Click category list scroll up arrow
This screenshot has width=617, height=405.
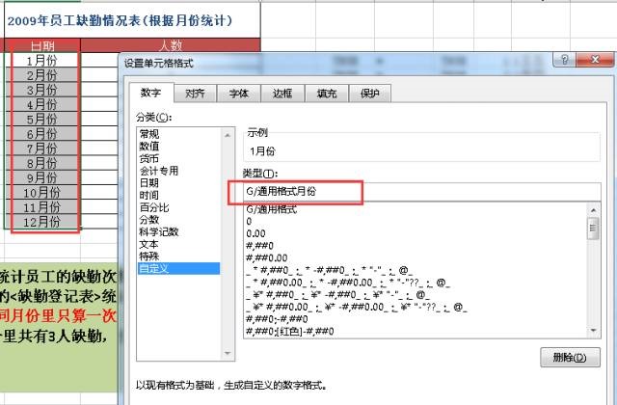228,135
